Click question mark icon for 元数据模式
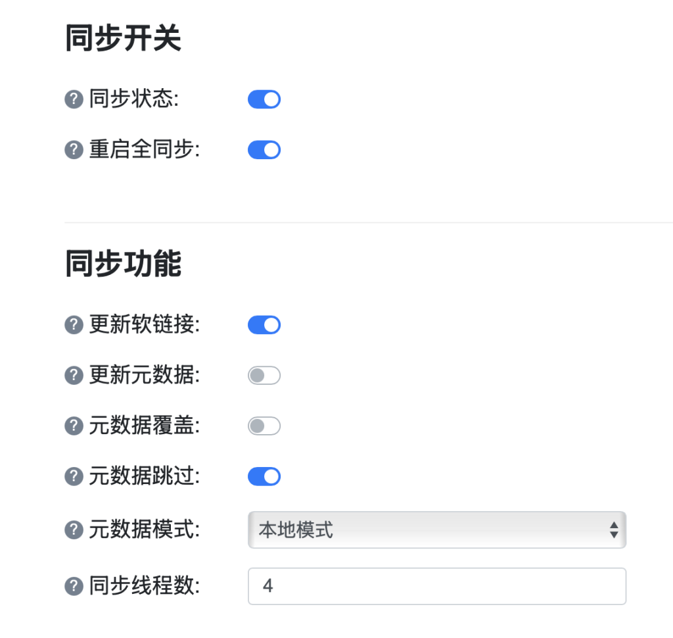The height and width of the screenshot is (638, 673). (x=74, y=529)
